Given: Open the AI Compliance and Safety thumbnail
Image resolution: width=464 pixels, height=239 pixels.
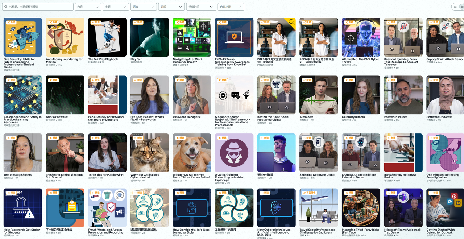Looking at the screenshot, I should pos(23,95).
